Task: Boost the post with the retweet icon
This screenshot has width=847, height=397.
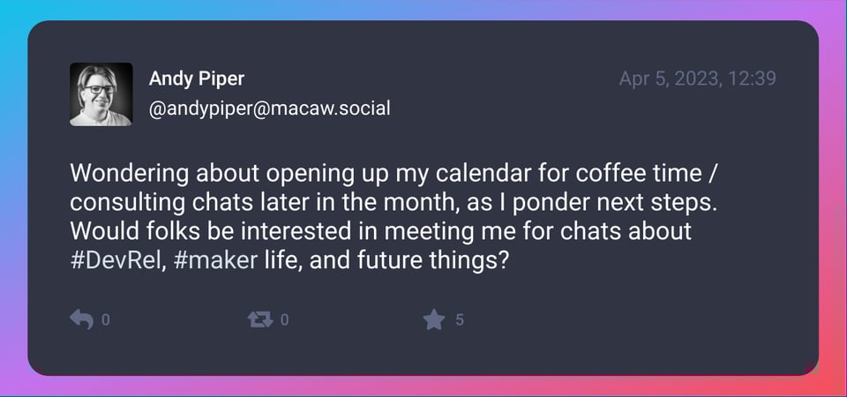Action: (261, 319)
